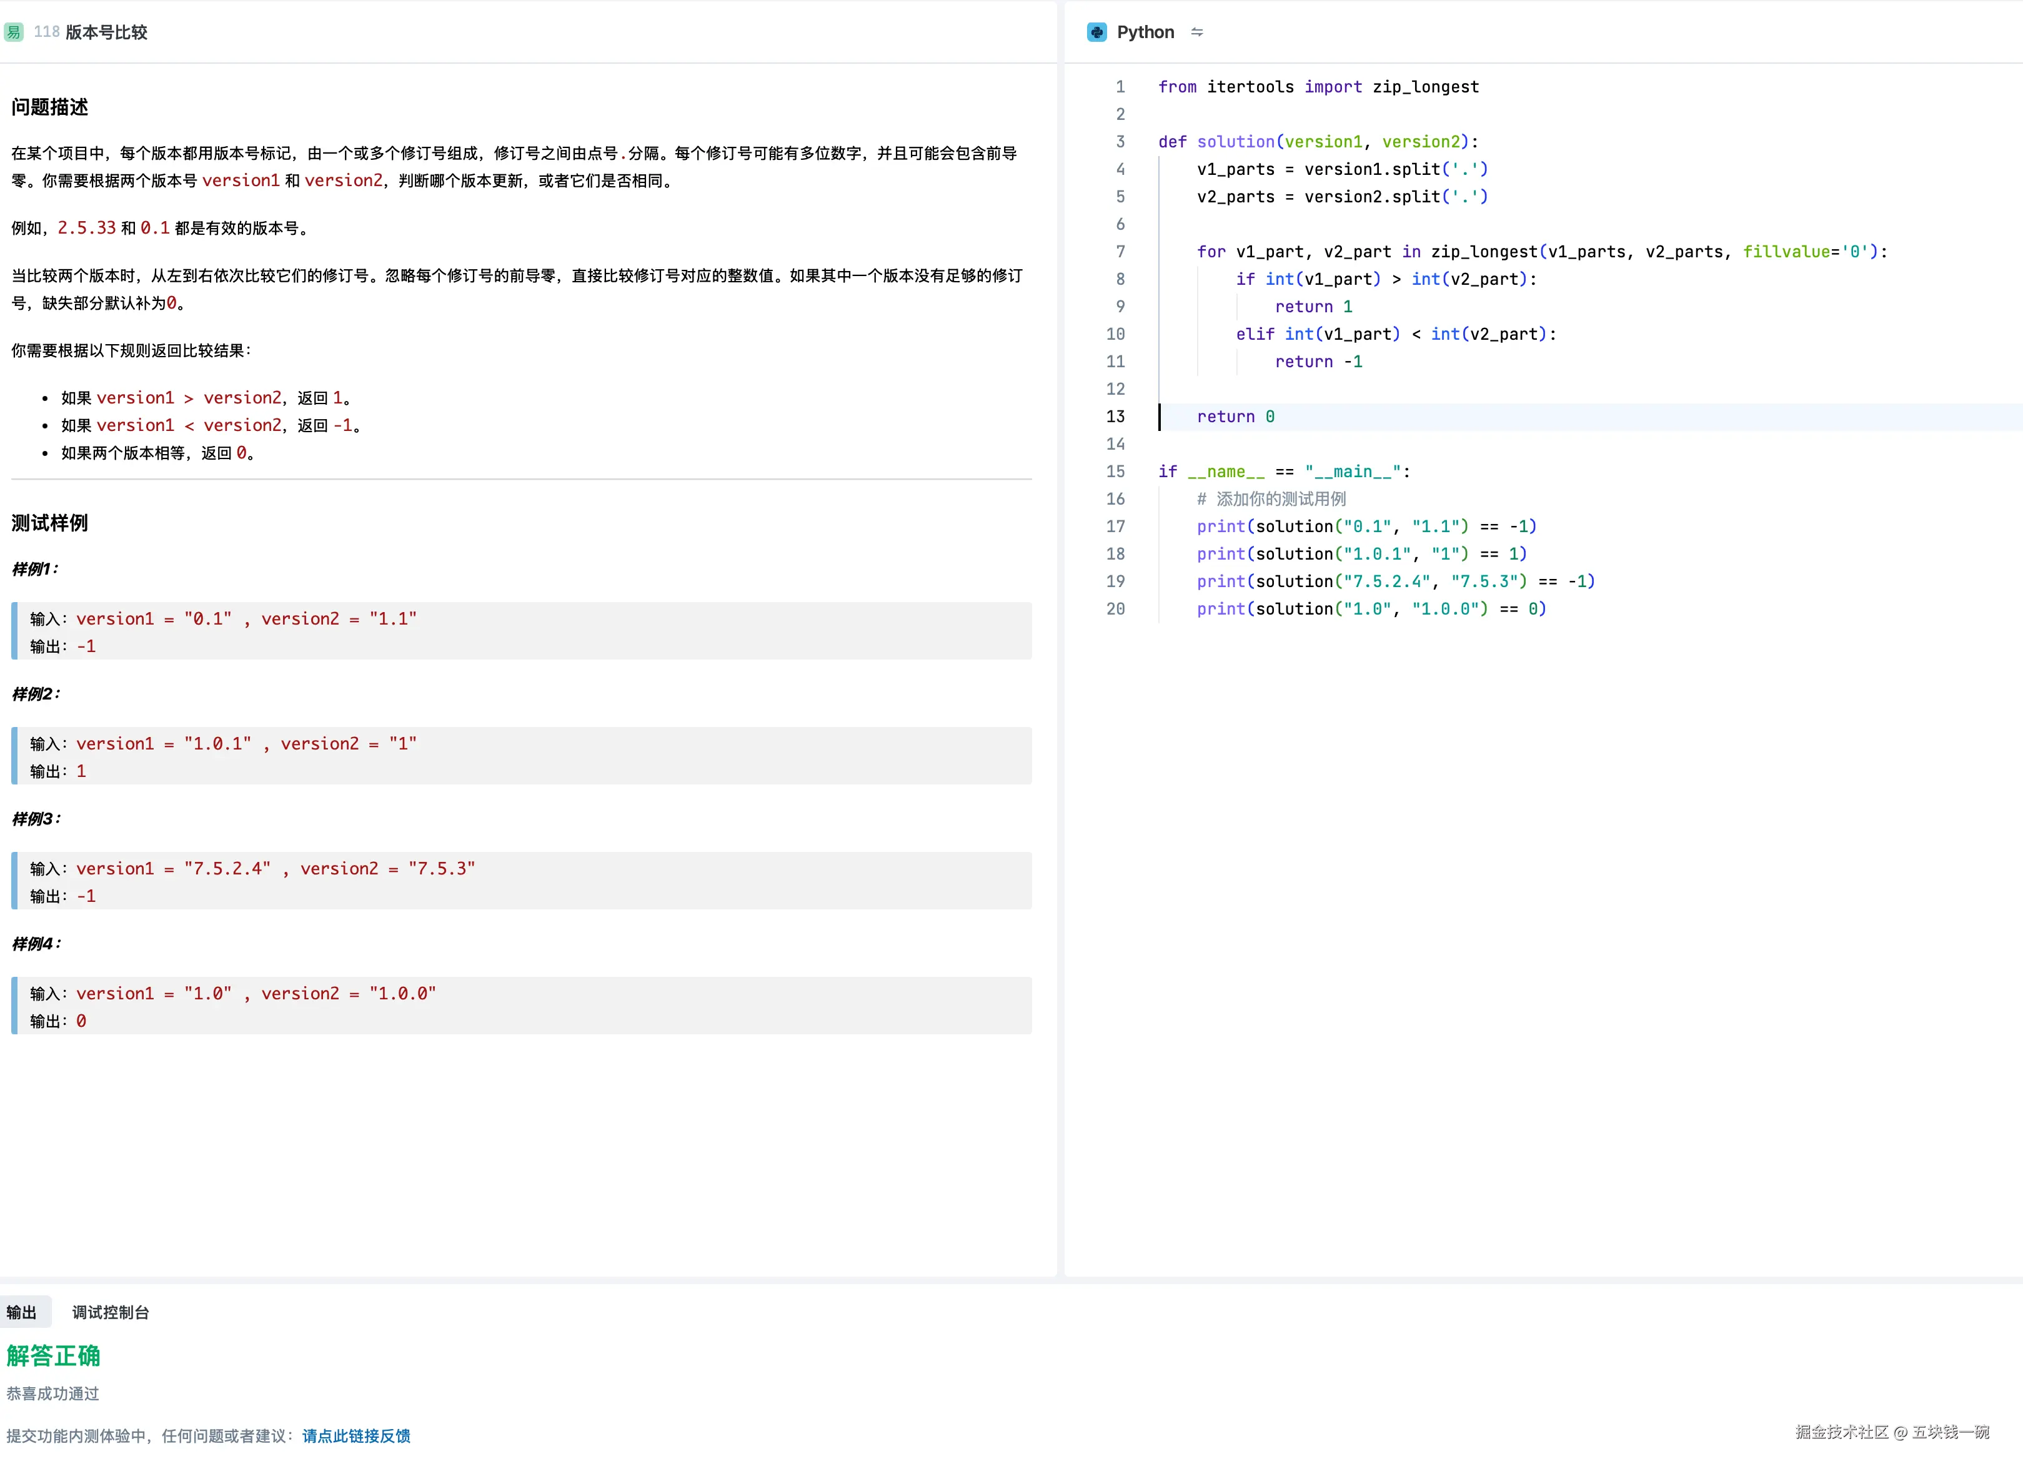Click the 解答正确 result heading
This screenshot has height=1474, width=2023.
pyautogui.click(x=54, y=1355)
